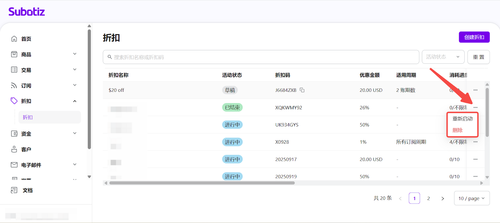The image size is (500, 223).
Task: Click the copy icon next to J6684ZXB
Action: (x=302, y=90)
